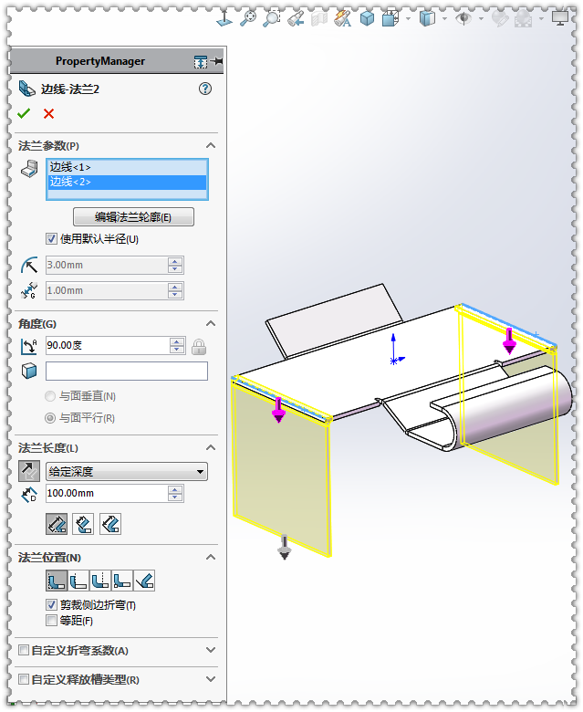Select 边线<1> in the edge list
The image size is (583, 712).
tap(127, 167)
